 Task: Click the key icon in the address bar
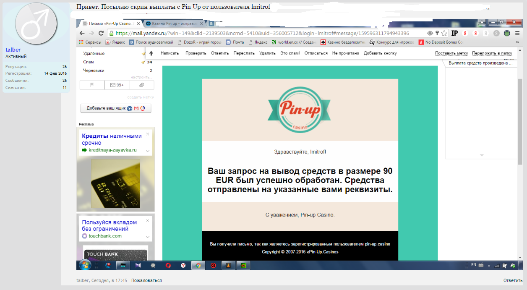click(x=437, y=33)
